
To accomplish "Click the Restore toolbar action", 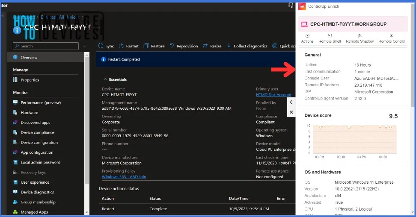I will 154,46.
